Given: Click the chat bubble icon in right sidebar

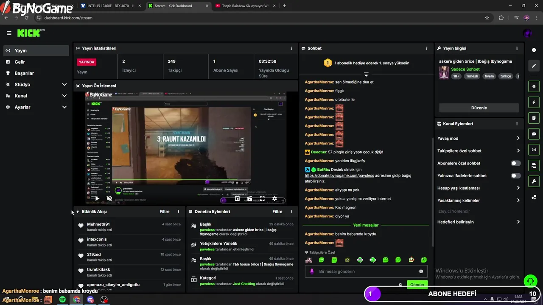Looking at the screenshot, I should [534, 134].
